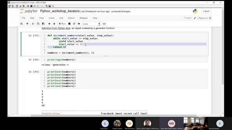The image size is (232, 130).
Task: Click the VNC Alt key toggle
Action: point(38,6)
